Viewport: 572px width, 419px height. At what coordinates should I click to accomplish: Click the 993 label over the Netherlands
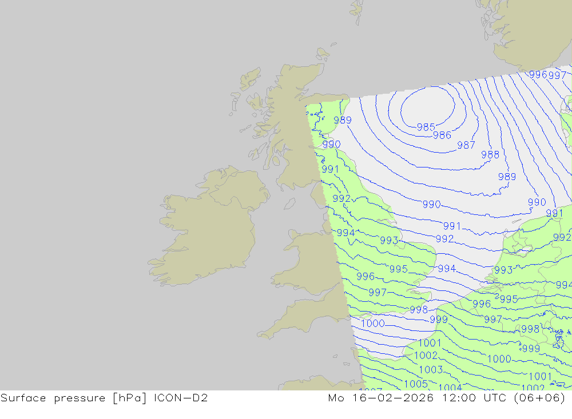[503, 270]
